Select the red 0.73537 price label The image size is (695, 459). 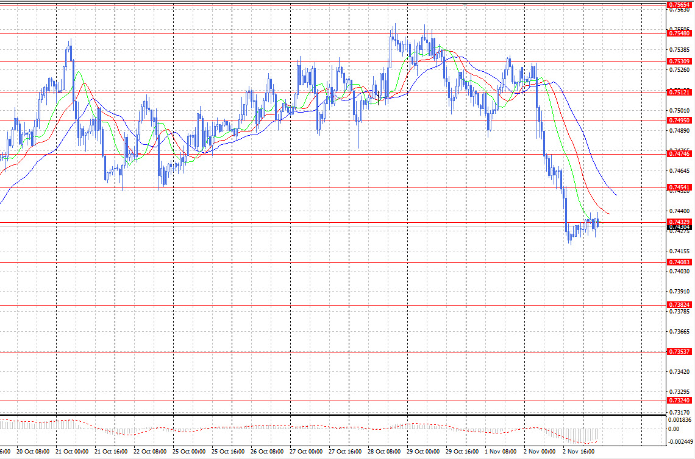[x=679, y=352]
